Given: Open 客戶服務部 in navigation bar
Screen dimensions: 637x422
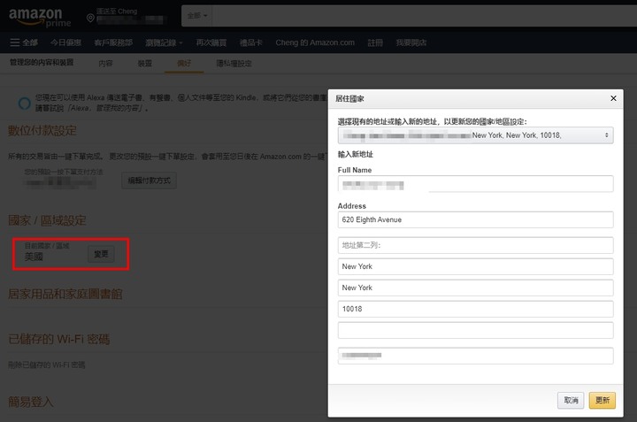Looking at the screenshot, I should [113, 42].
